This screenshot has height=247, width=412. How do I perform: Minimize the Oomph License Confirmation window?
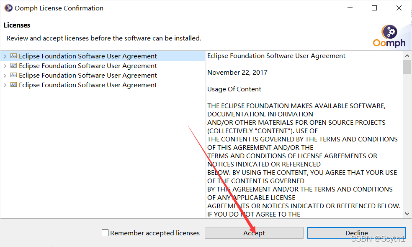[350, 8]
